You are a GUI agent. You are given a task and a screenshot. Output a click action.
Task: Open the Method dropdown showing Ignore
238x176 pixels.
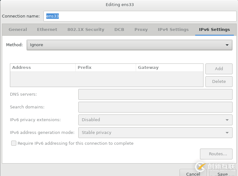129,45
